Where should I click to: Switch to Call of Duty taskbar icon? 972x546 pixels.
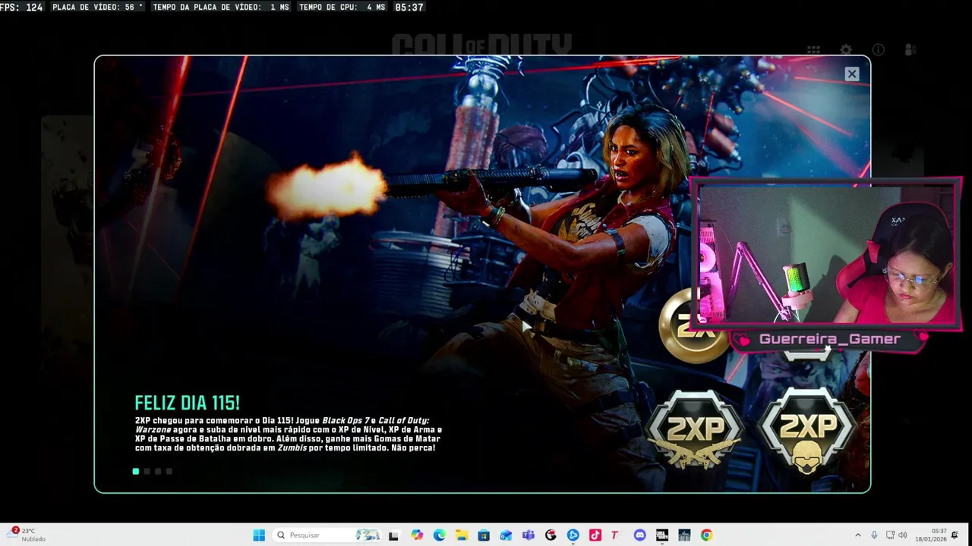pyautogui.click(x=661, y=535)
